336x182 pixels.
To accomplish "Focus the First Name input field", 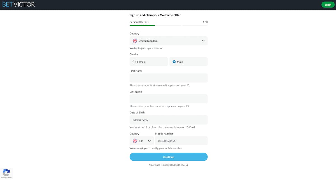I will click(x=169, y=78).
